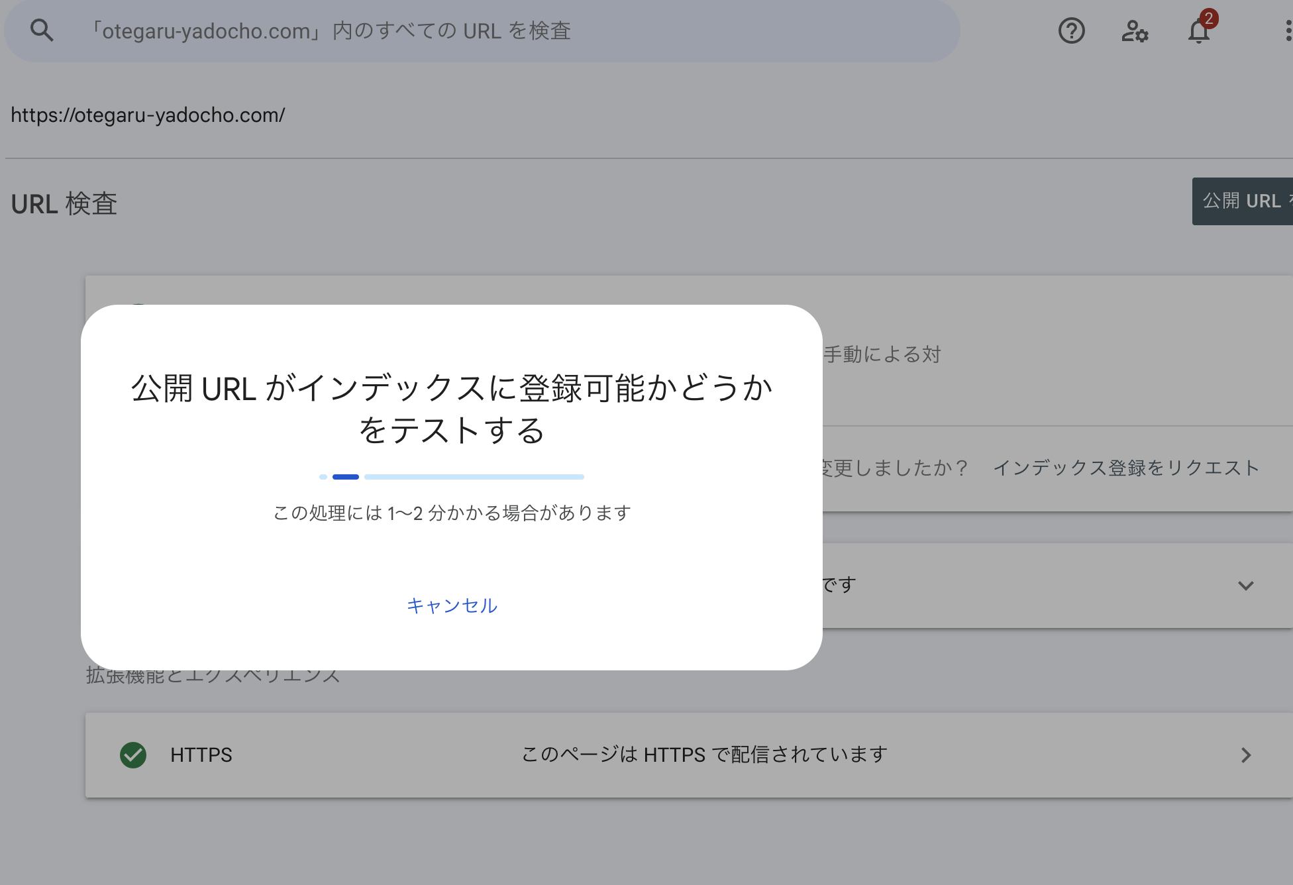Open HTTPS details via the right arrow
Viewport: 1293px width, 885px height.
coord(1247,755)
